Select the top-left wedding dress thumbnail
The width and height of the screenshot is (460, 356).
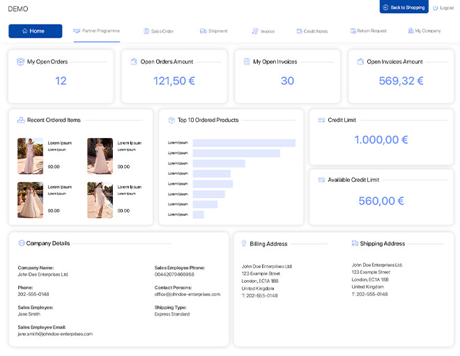(x=30, y=155)
